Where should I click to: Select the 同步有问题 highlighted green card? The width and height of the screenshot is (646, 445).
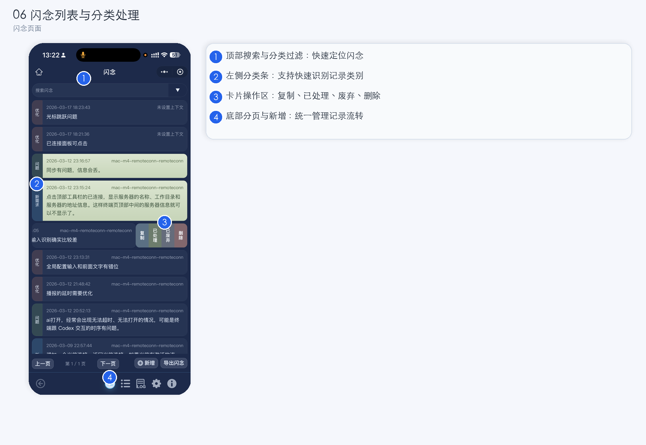point(114,166)
